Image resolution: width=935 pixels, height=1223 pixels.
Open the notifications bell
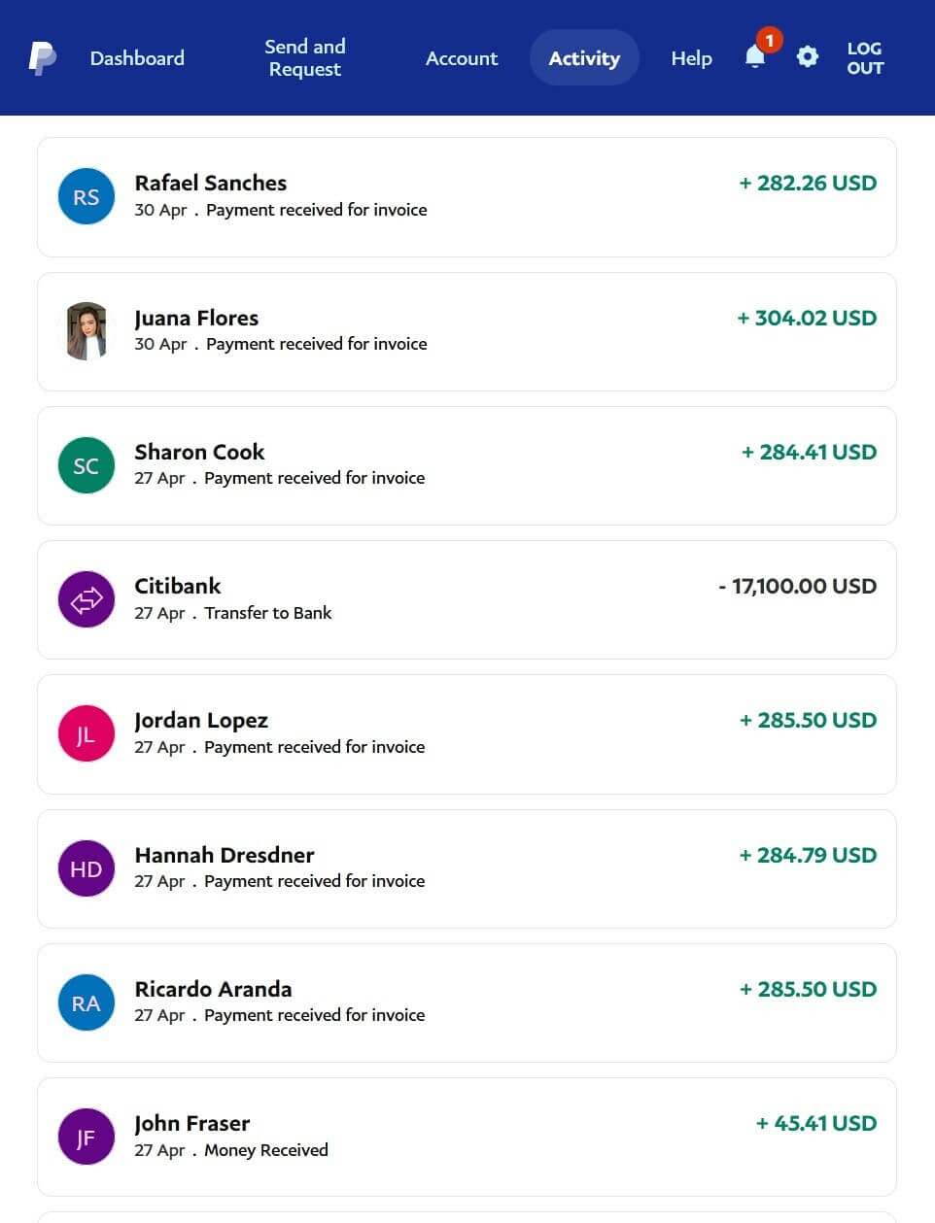coord(755,57)
